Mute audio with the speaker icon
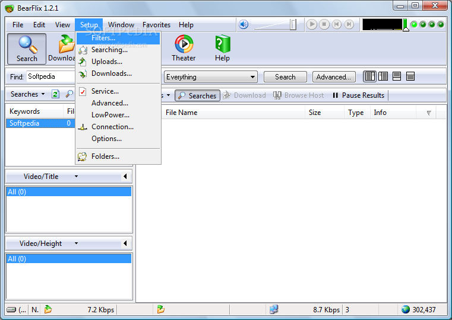 (x=244, y=24)
